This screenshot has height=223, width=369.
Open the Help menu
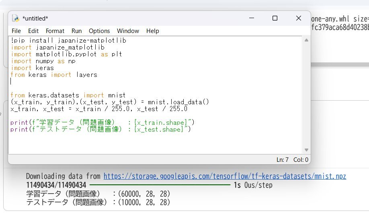[152, 31]
